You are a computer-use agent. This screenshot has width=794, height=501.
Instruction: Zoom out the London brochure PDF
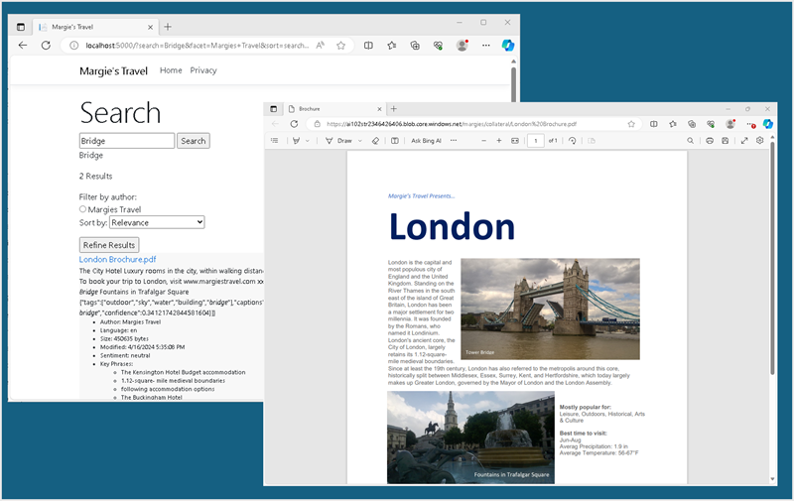click(x=483, y=141)
